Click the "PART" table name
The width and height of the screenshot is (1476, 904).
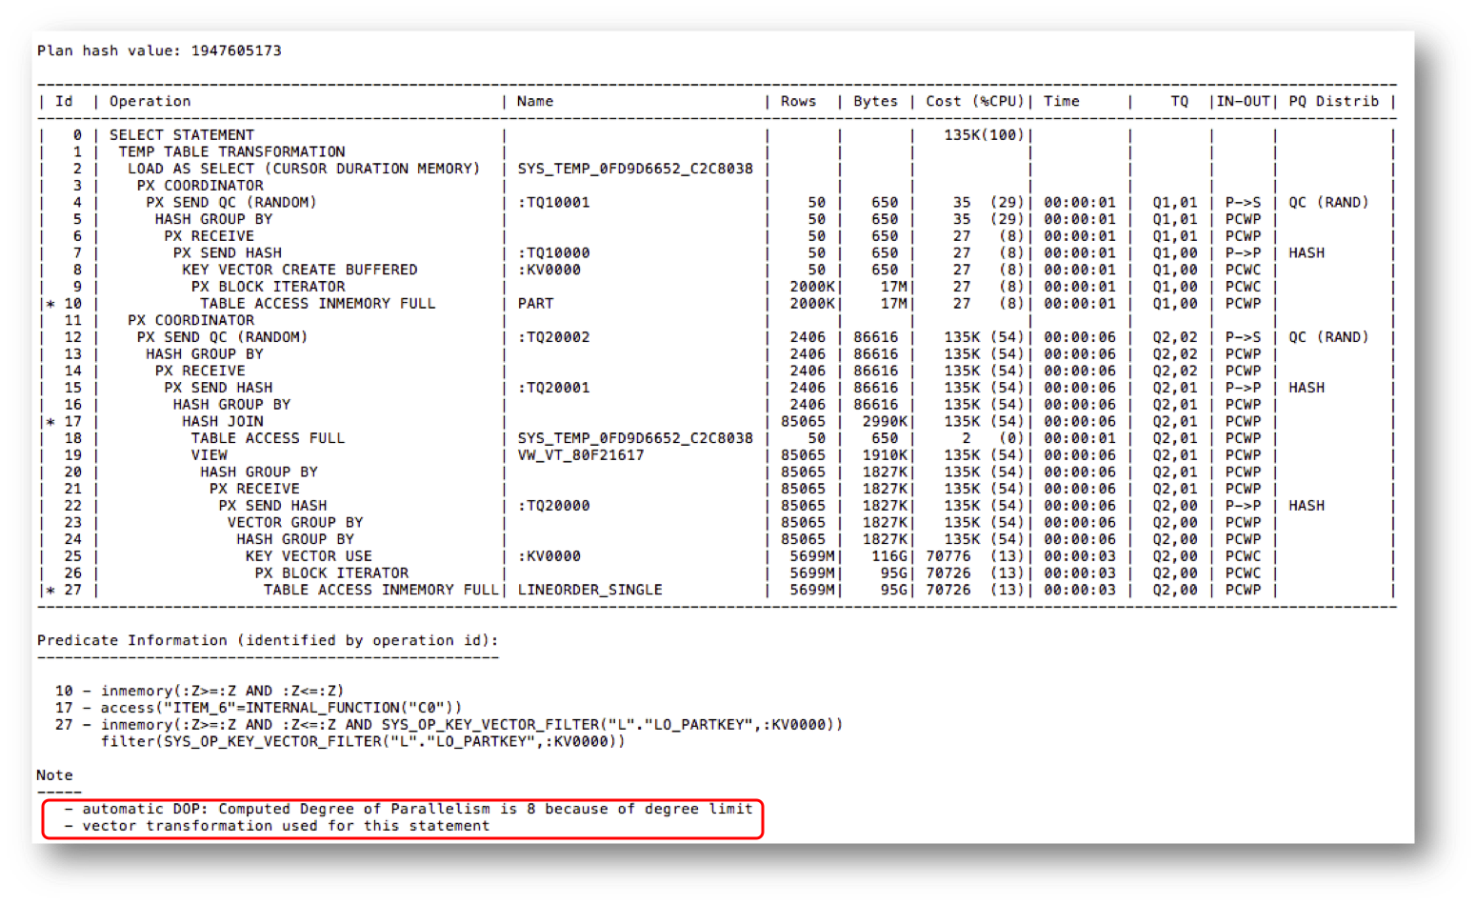click(x=535, y=303)
